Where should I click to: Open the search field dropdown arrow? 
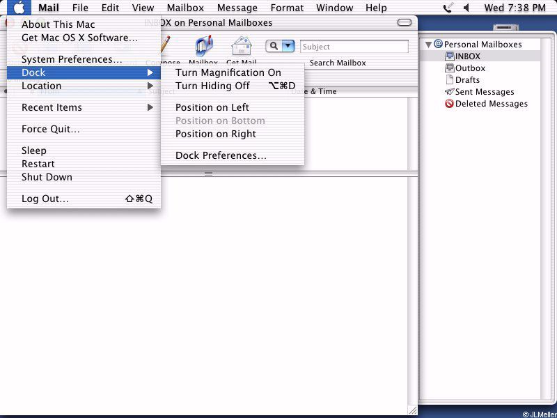[288, 46]
